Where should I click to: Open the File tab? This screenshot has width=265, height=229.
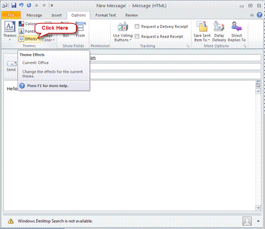coord(11,15)
